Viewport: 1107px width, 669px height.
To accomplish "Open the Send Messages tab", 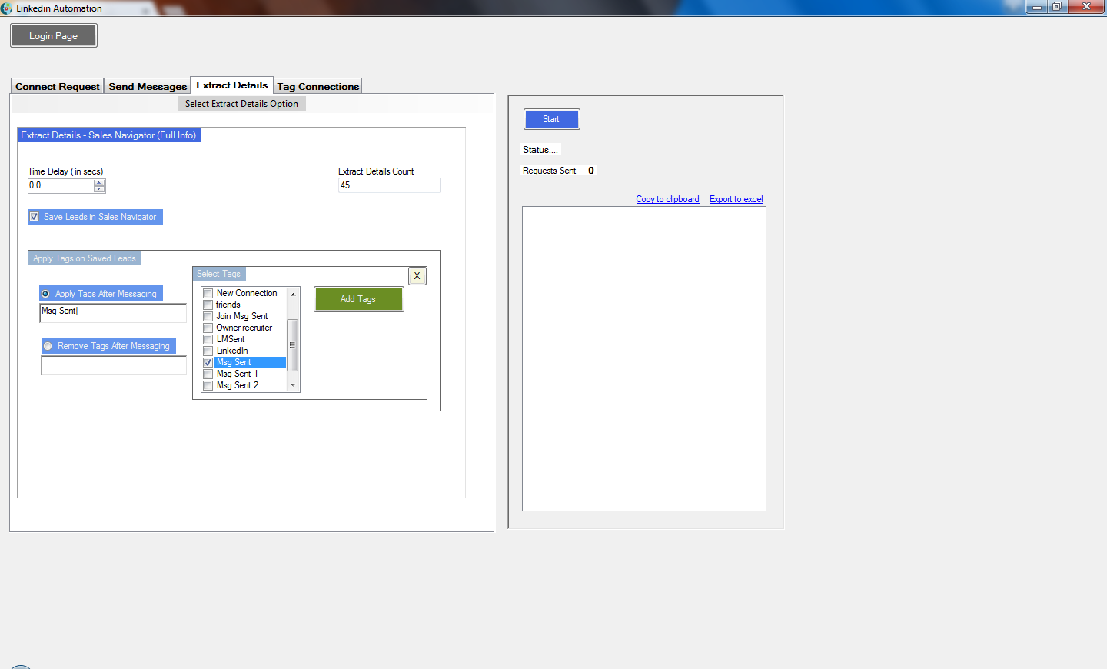I will pyautogui.click(x=148, y=87).
